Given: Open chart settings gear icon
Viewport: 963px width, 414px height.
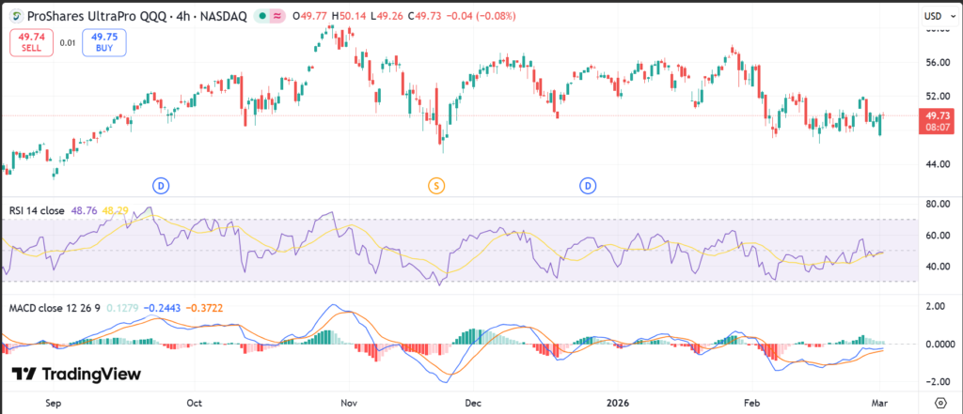Looking at the screenshot, I should tap(940, 403).
